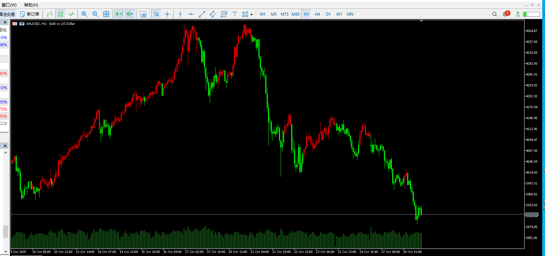
Task: Switch chart to bar chart mode
Action: point(50,14)
